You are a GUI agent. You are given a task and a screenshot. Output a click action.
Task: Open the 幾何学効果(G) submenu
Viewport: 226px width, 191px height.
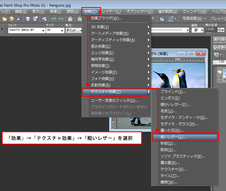point(116,59)
